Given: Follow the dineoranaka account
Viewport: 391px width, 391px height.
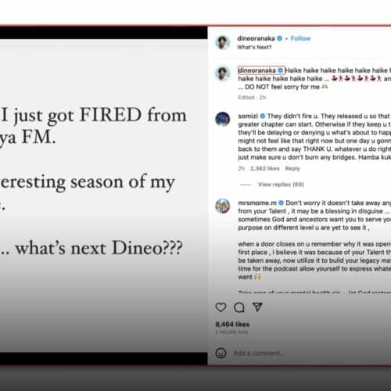Looking at the screenshot, I should (x=300, y=38).
